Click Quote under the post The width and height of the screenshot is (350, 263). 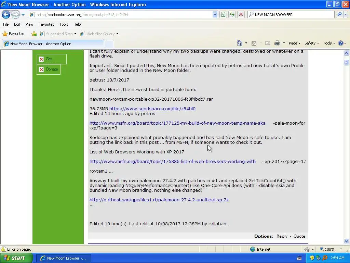[x=299, y=236]
